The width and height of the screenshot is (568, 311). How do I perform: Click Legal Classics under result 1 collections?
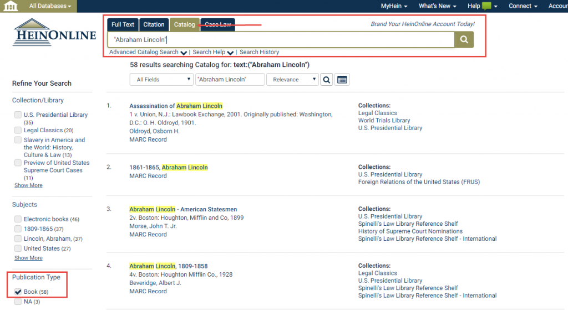(377, 113)
